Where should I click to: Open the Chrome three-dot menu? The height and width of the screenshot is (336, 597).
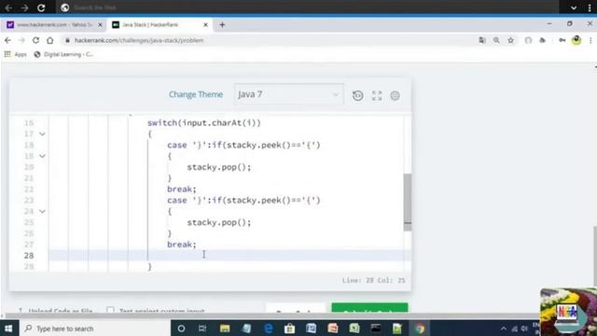tap(590, 40)
